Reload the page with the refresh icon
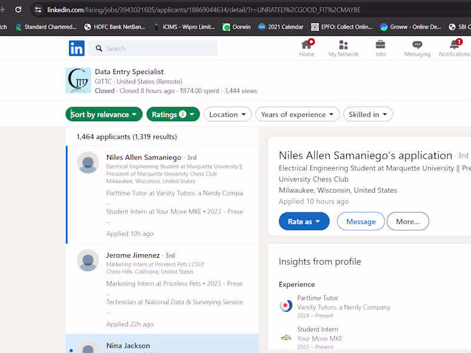The height and width of the screenshot is (353, 471). point(18,9)
